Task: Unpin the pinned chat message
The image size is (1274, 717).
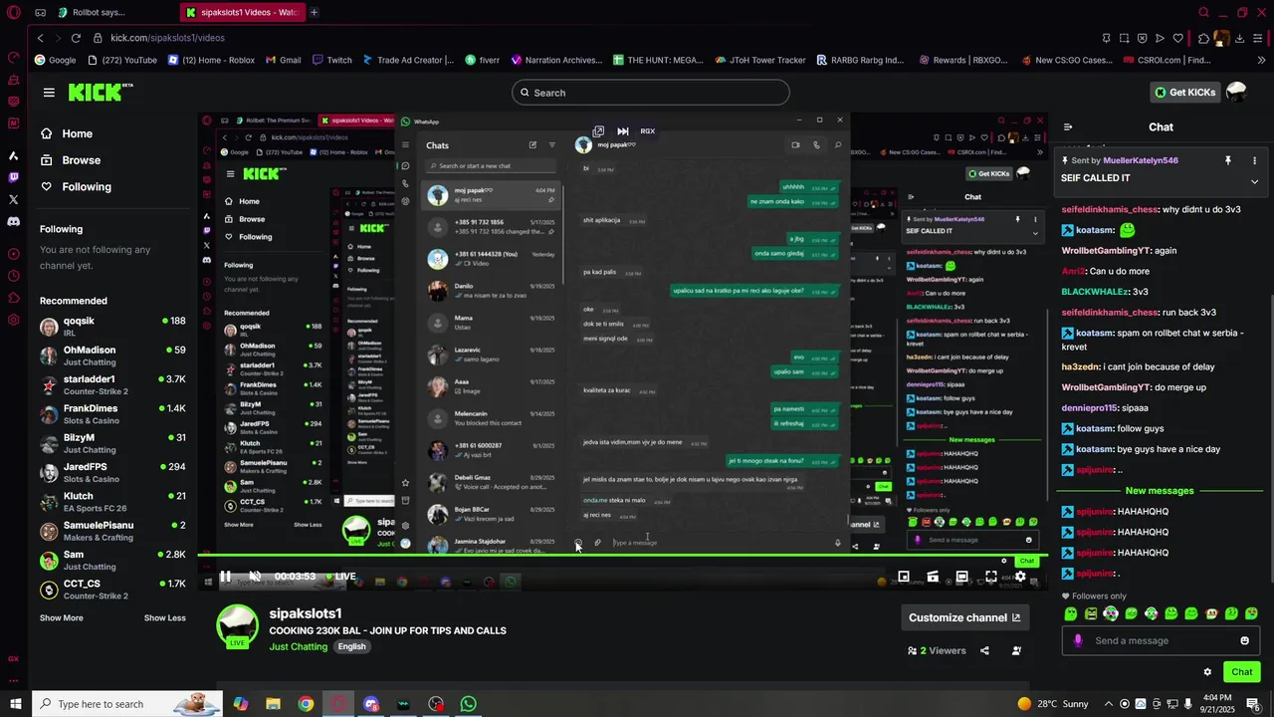Action: 1227,160
